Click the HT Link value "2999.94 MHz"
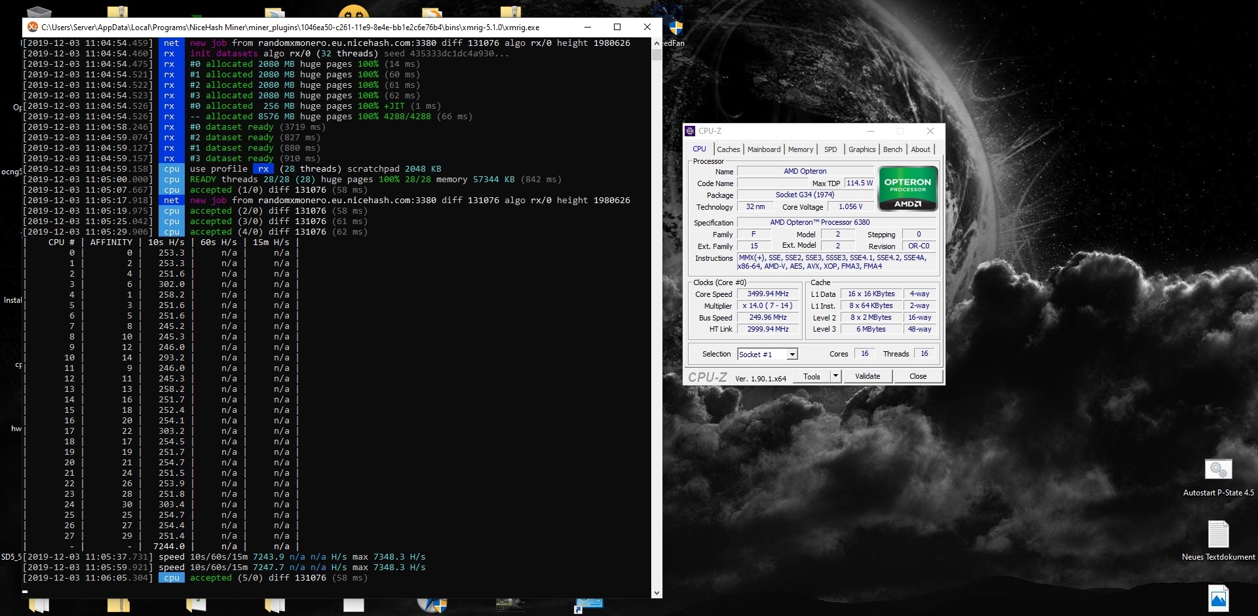 (768, 329)
